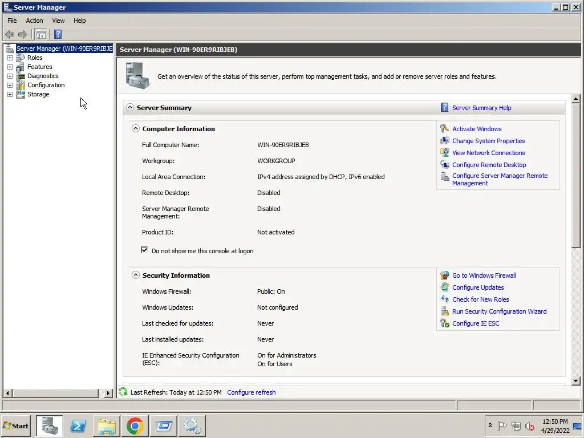Click the Change System Properties icon
The height and width of the screenshot is (438, 584).
click(445, 141)
